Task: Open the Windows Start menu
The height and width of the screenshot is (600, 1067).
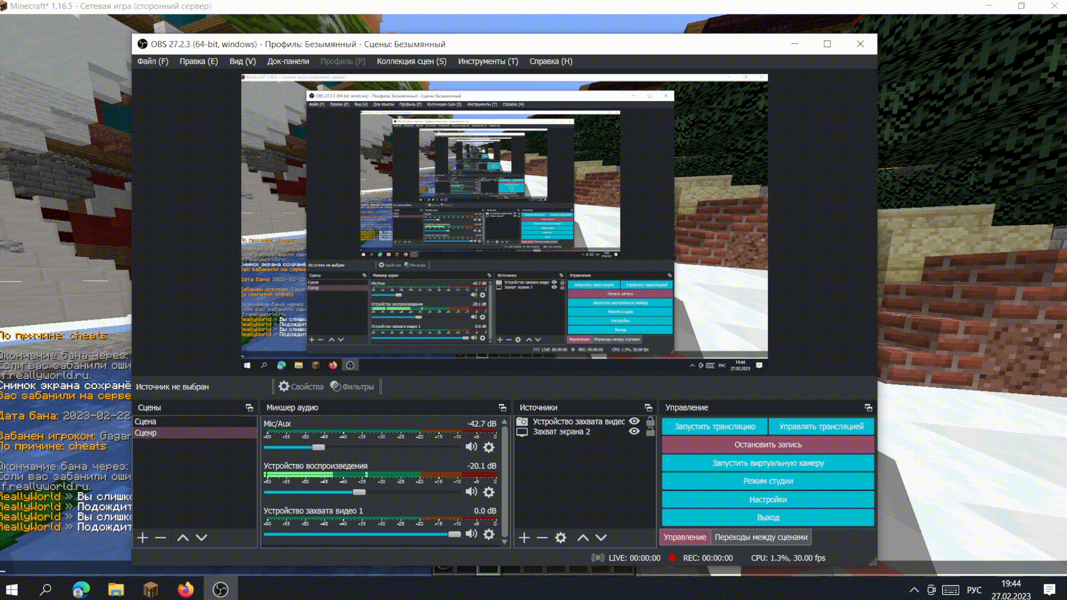Action: click(12, 589)
